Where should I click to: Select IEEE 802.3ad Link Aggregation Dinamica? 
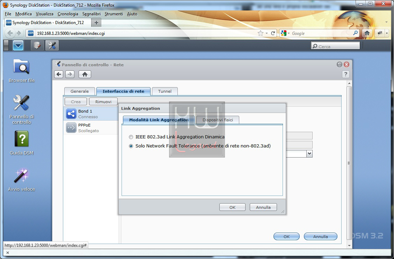point(131,137)
